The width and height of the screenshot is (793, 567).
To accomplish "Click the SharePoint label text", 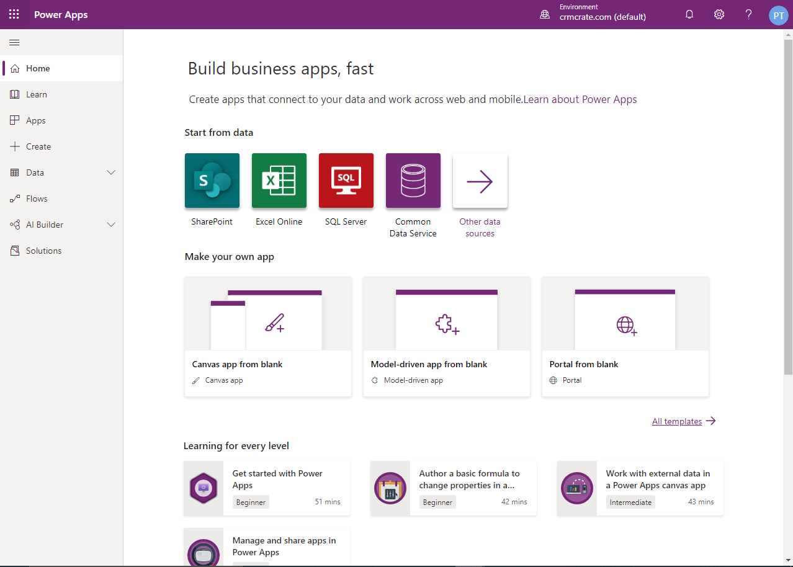I will tap(212, 221).
